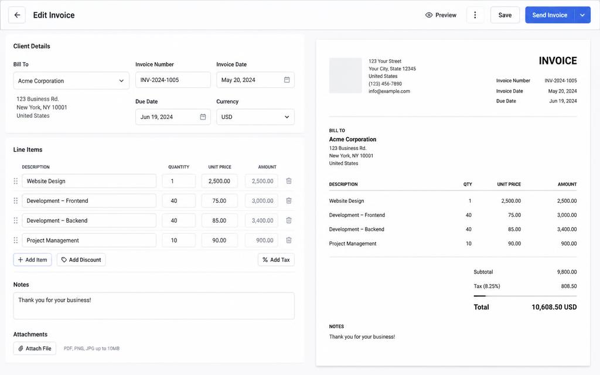Click the logo placeholder in invoice preview
The image size is (600, 375).
346,76
